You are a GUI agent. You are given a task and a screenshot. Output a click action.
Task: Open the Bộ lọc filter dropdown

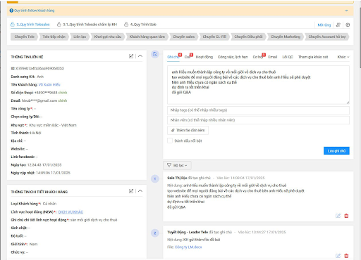(x=177, y=165)
